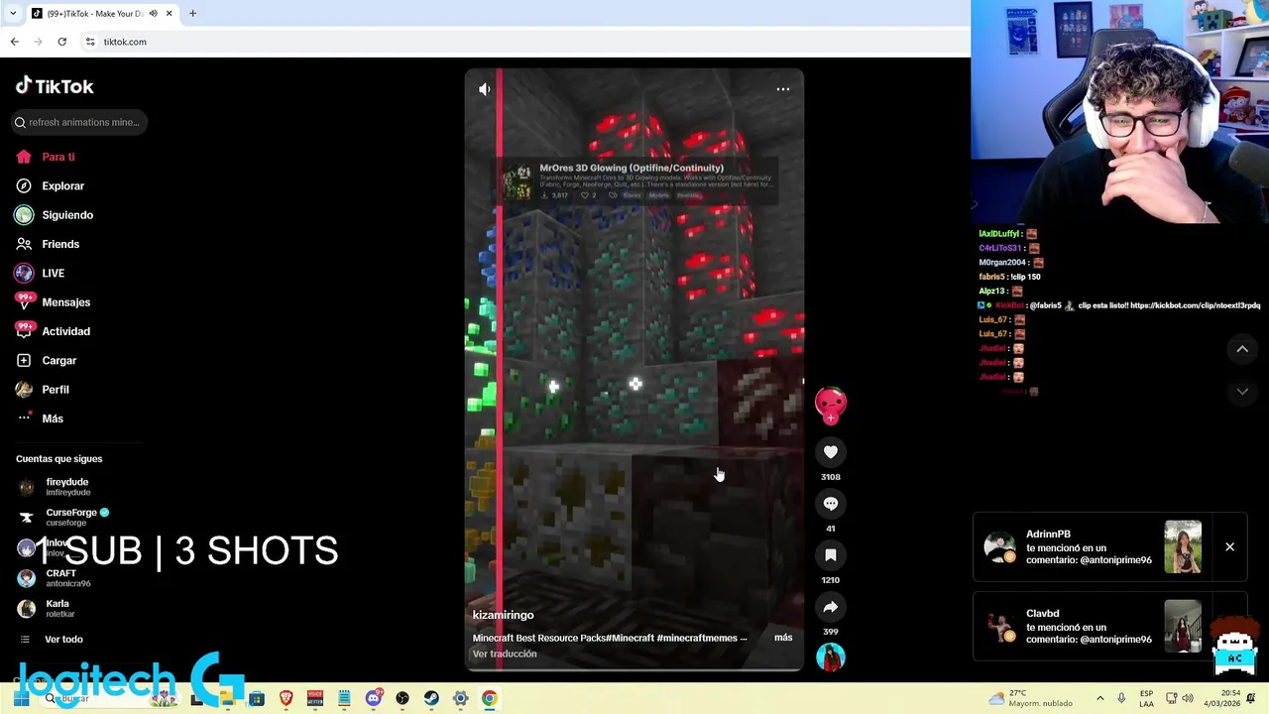1269x714 pixels.
Task: Open the AdrinnPB mention notification
Action: [1091, 547]
